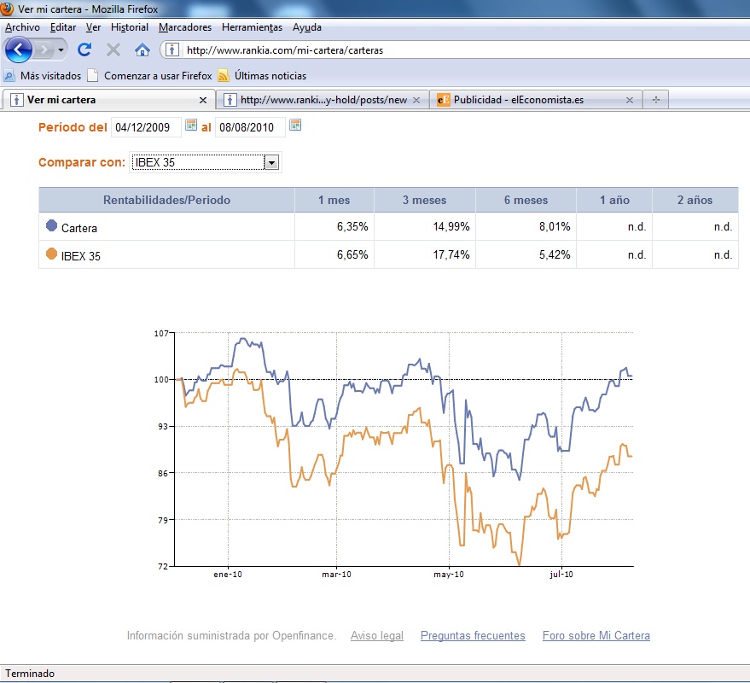Image resolution: width=750 pixels, height=683 pixels.
Task: Click the IBEX 35 6 meses value 5,42%
Action: tap(555, 254)
